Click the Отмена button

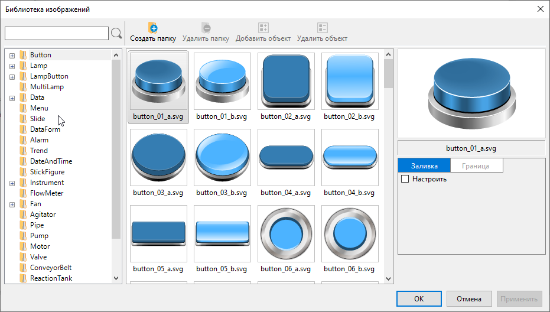click(x=469, y=298)
